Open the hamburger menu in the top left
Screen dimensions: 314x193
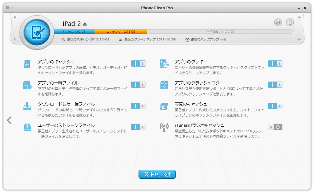coord(7,8)
